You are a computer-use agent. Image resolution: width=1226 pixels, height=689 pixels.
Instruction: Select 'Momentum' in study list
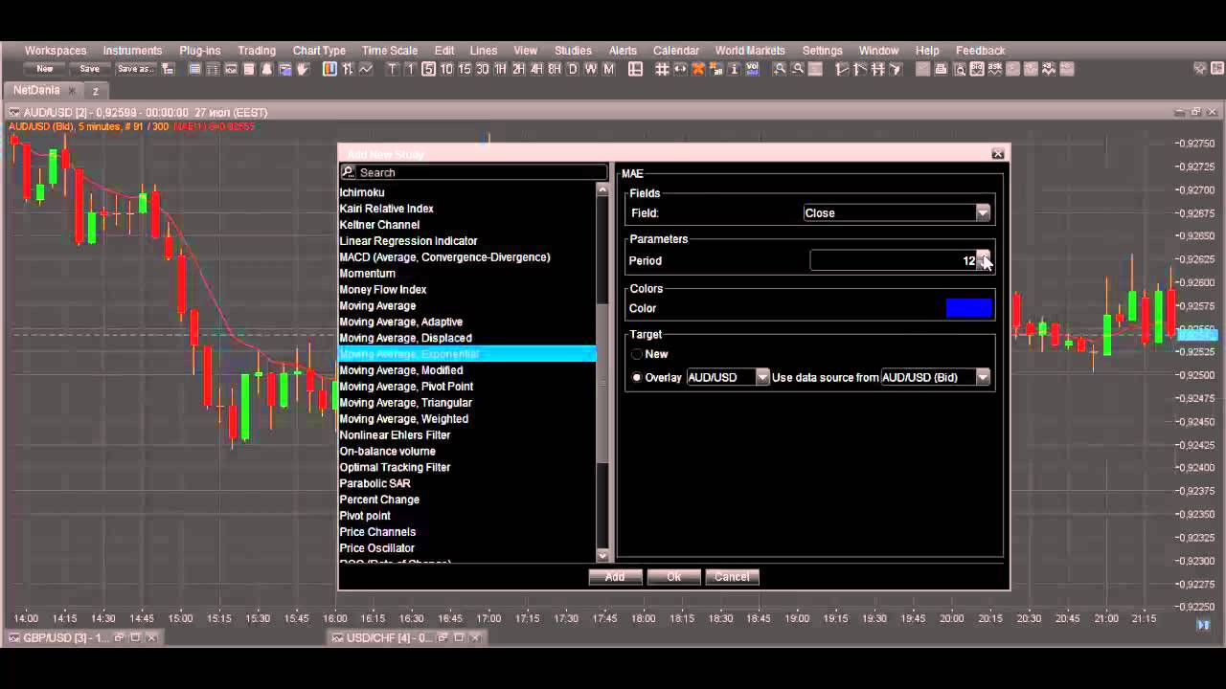(367, 274)
